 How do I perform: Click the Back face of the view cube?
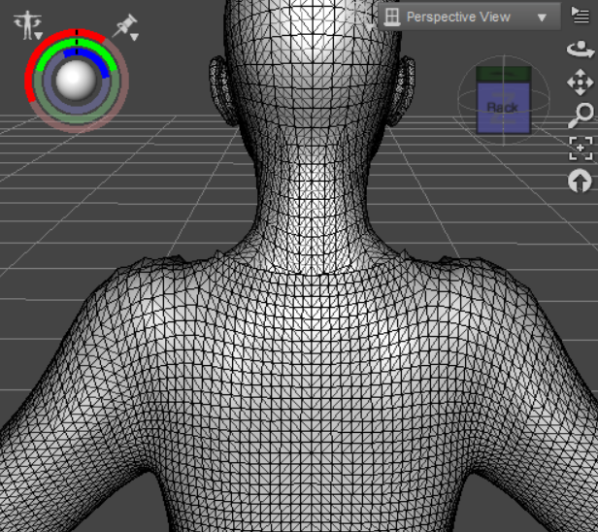coord(503,108)
